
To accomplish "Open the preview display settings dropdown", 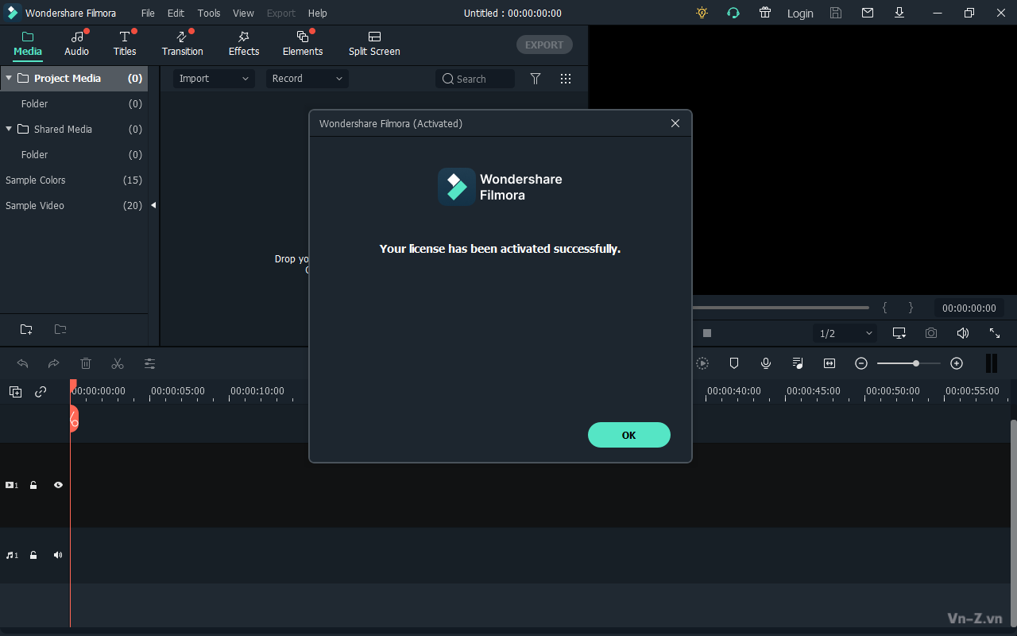I will coord(899,333).
